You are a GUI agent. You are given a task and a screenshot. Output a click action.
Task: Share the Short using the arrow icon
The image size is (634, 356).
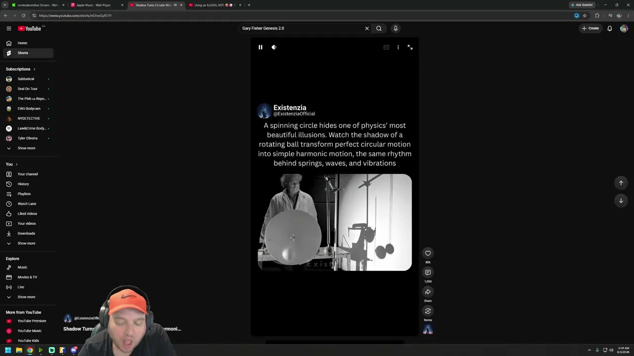click(x=428, y=292)
